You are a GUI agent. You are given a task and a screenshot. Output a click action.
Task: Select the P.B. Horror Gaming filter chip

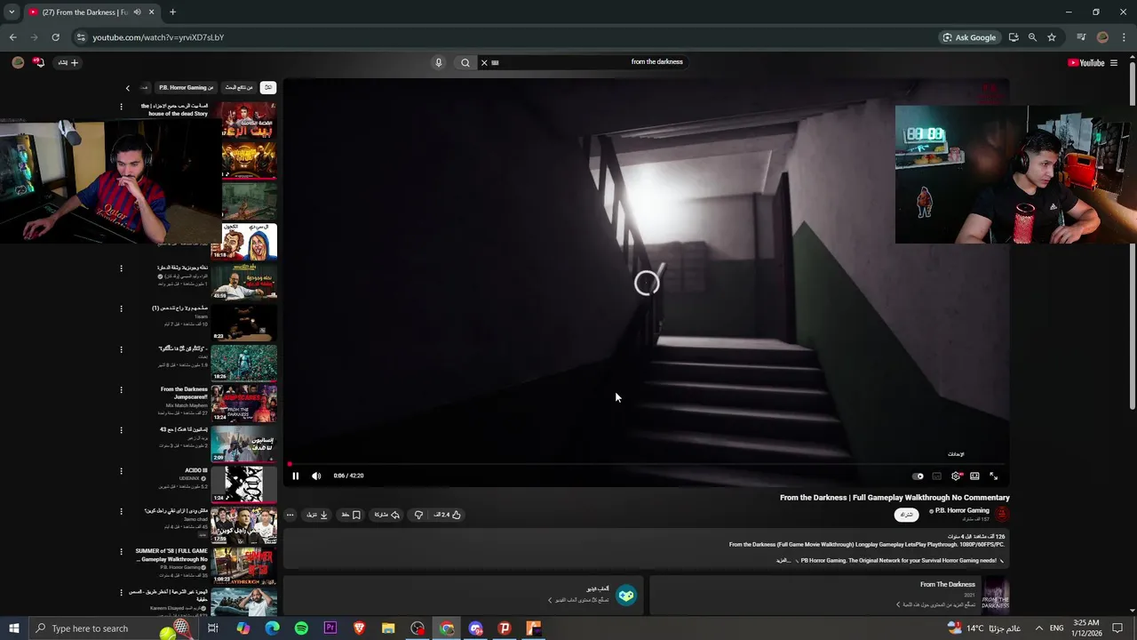[x=186, y=87]
